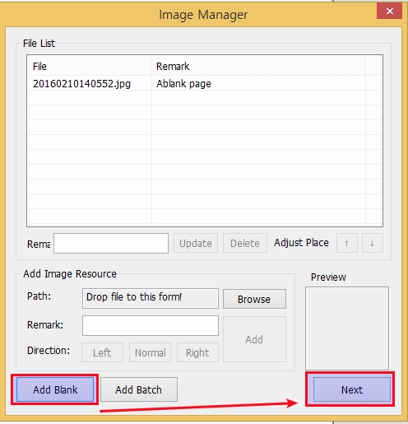Select the Left direction option
The image size is (408, 424).
pyautogui.click(x=102, y=352)
